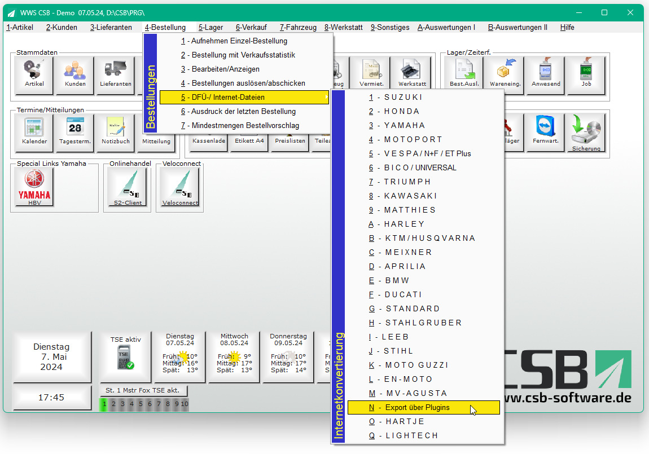Select TRIUMPH in the submenu
Viewport: 649px width, 454px height.
(x=423, y=182)
